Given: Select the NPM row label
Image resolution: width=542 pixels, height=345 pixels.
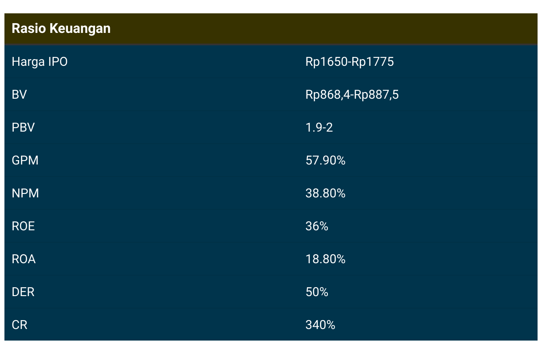Looking at the screenshot, I should point(25,193).
